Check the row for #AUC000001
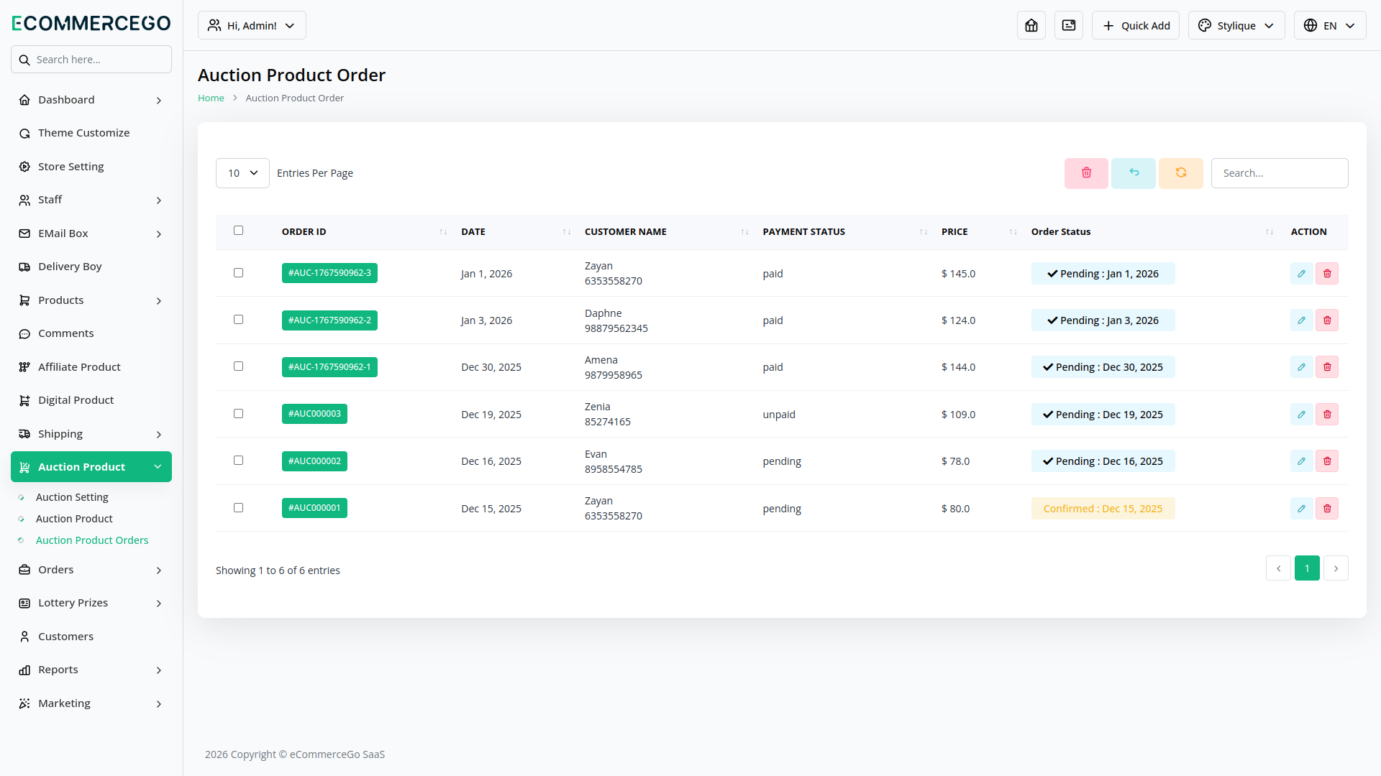The width and height of the screenshot is (1381, 776). coord(238,508)
